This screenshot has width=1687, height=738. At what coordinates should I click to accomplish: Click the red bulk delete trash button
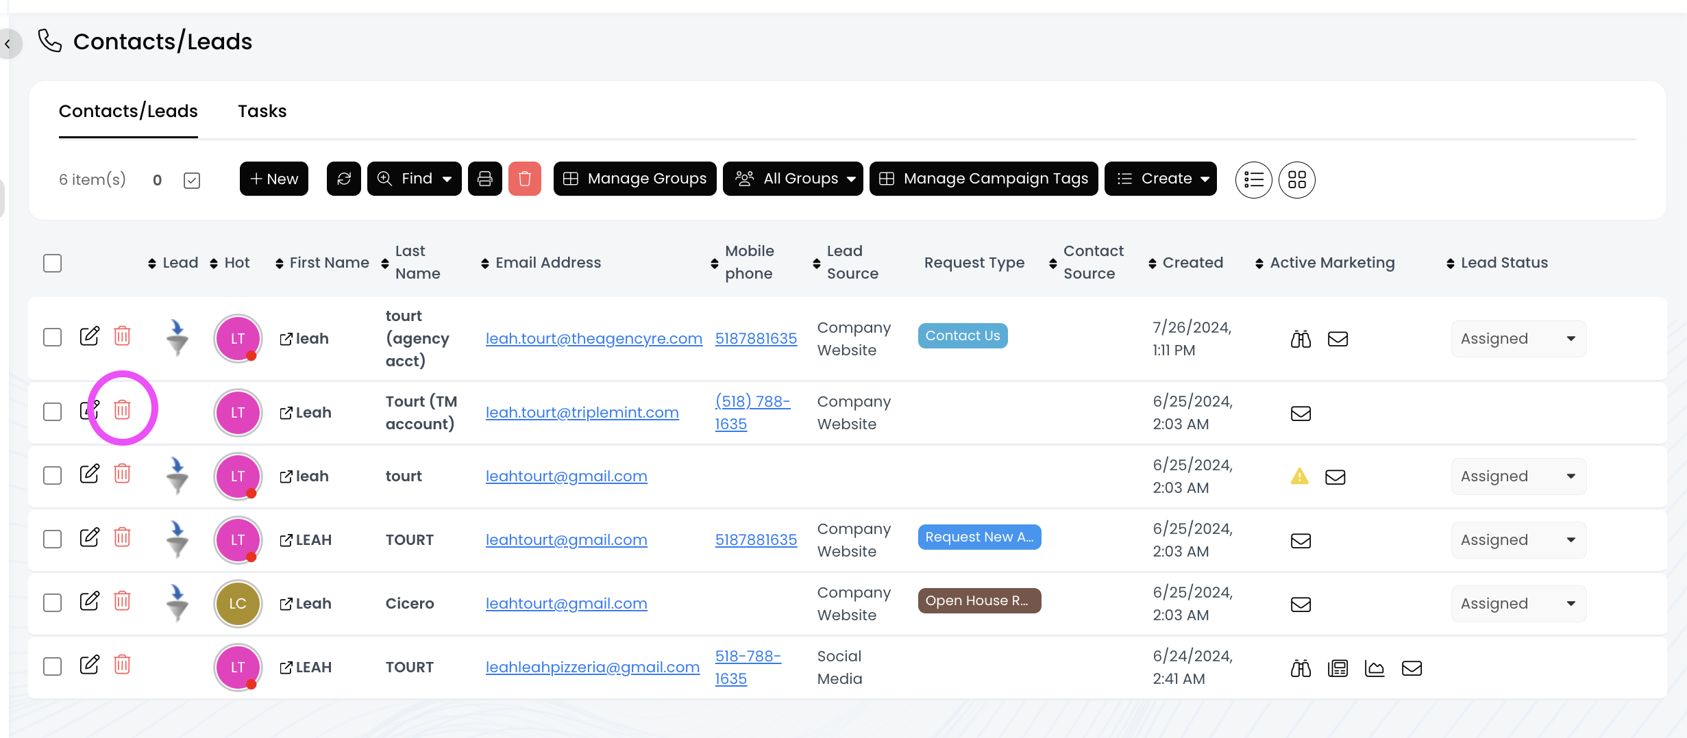tap(524, 179)
